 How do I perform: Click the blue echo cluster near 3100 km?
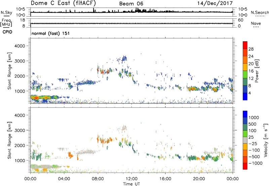click(124, 58)
